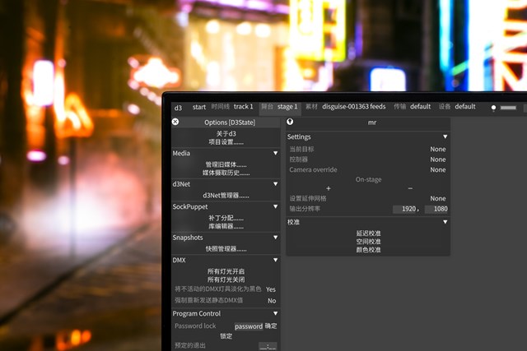Adjust the top bar level slider
The height and width of the screenshot is (351, 527).
coord(508,108)
